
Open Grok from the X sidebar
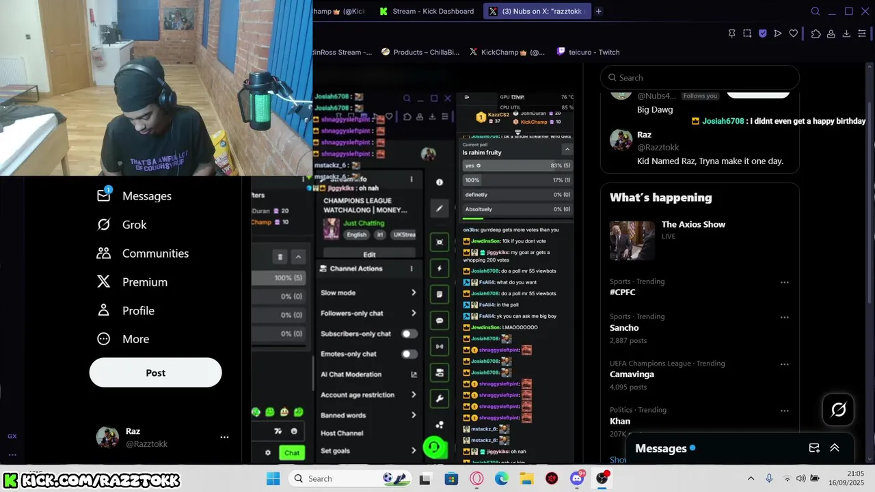click(122, 225)
